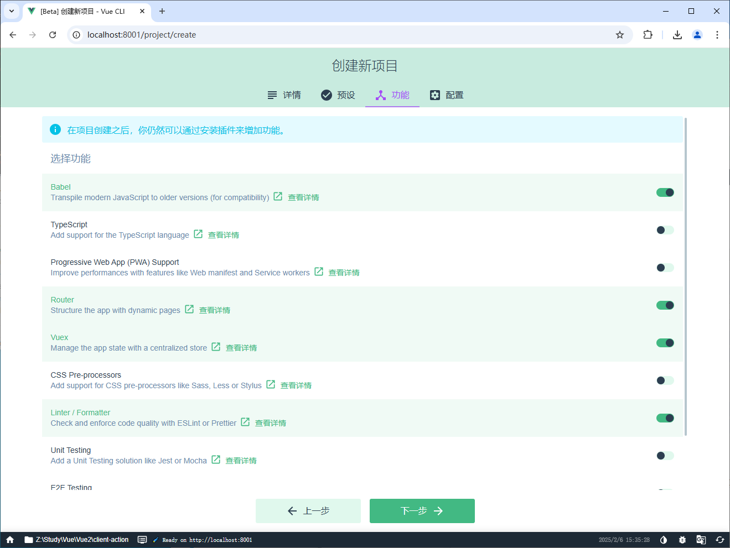Screen dimensions: 730x548
Task: Enable the Unit Testing toggle
Action: (665, 456)
